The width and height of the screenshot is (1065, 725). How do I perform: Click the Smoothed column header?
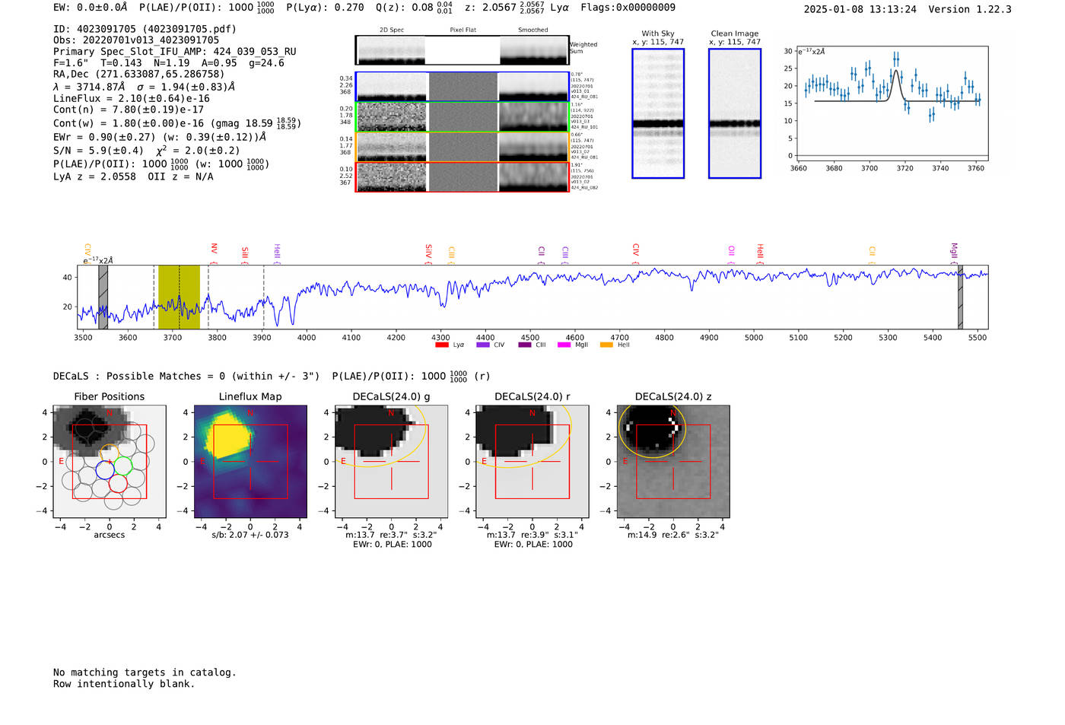tap(533, 30)
